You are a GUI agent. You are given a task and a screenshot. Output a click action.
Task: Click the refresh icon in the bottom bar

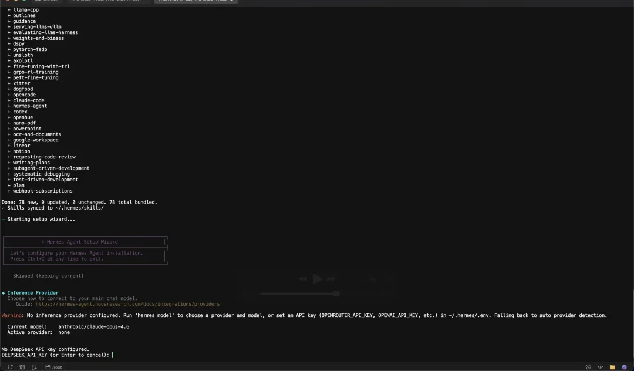10,367
